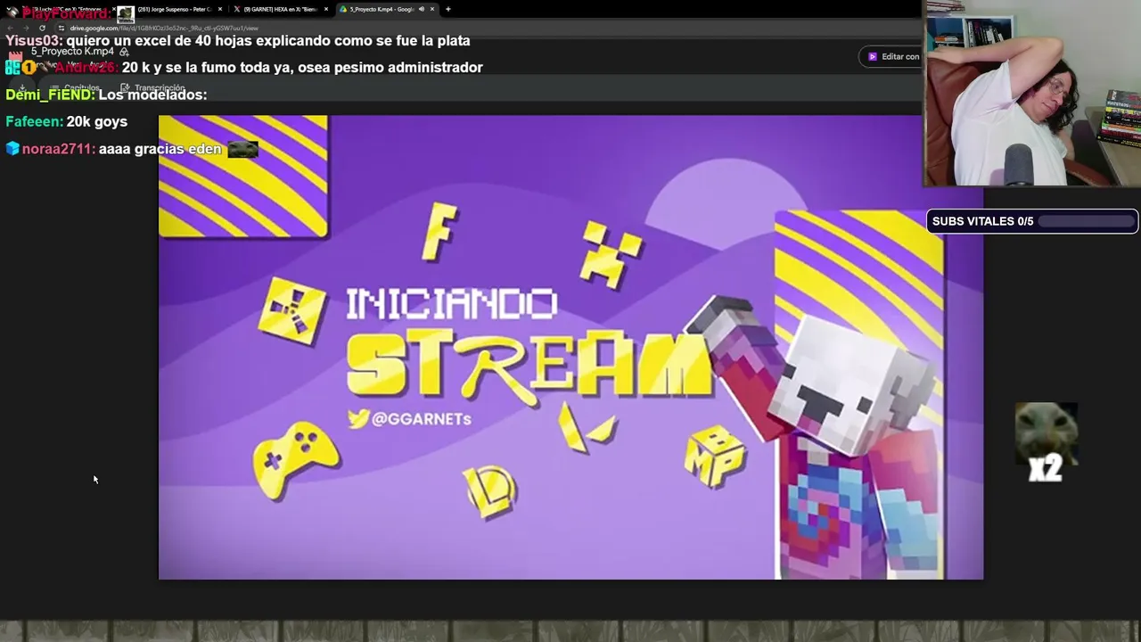The height and width of the screenshot is (642, 1141).
Task: Click the noraa2711 chat username
Action: pos(59,149)
